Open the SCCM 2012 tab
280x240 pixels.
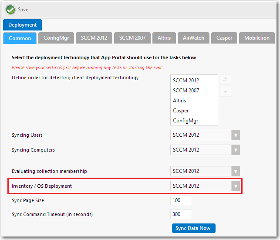pos(94,38)
